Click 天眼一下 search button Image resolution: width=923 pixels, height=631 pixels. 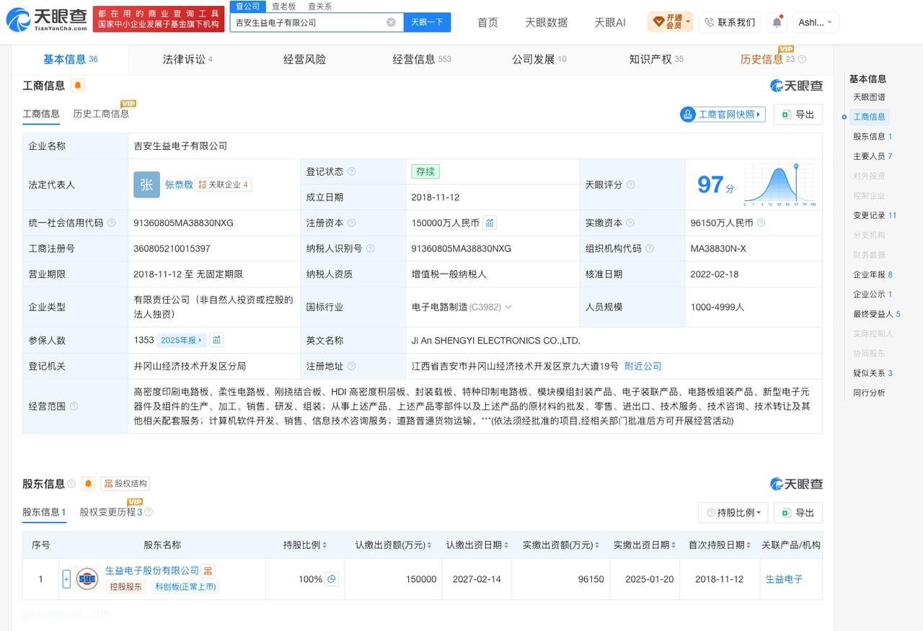427,22
